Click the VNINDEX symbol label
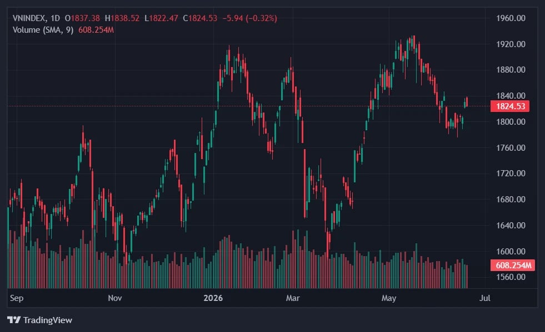545x332 pixels. 29,18
